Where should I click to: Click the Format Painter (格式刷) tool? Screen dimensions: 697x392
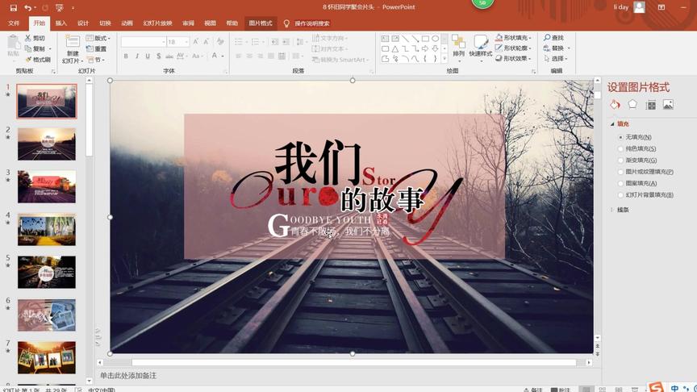click(x=38, y=60)
